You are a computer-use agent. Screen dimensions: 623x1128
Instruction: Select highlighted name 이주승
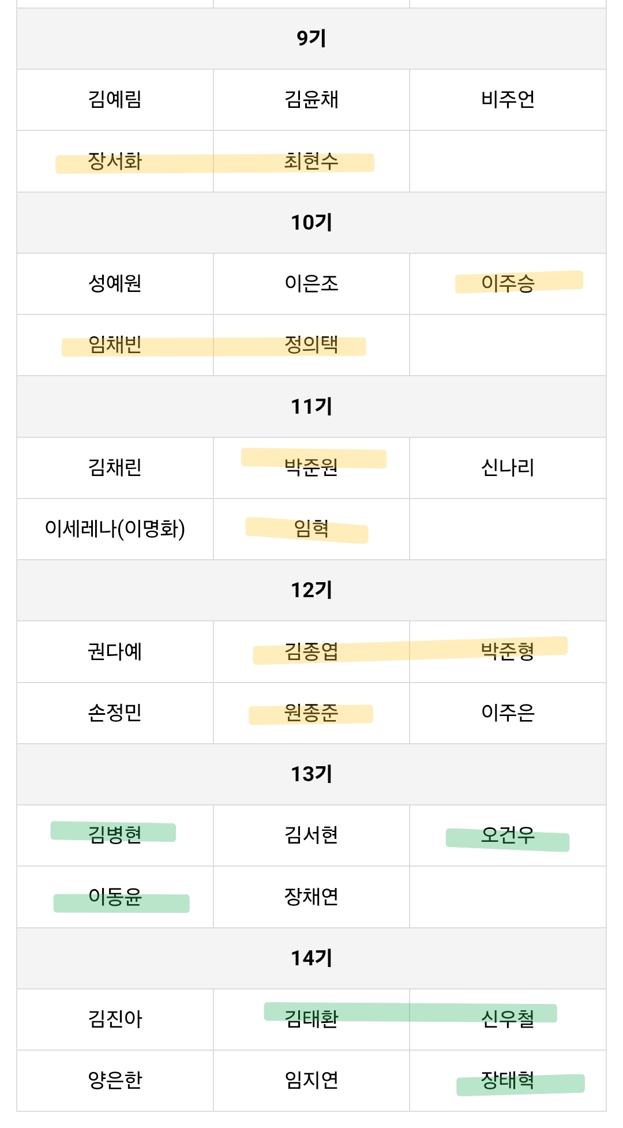pyautogui.click(x=508, y=283)
